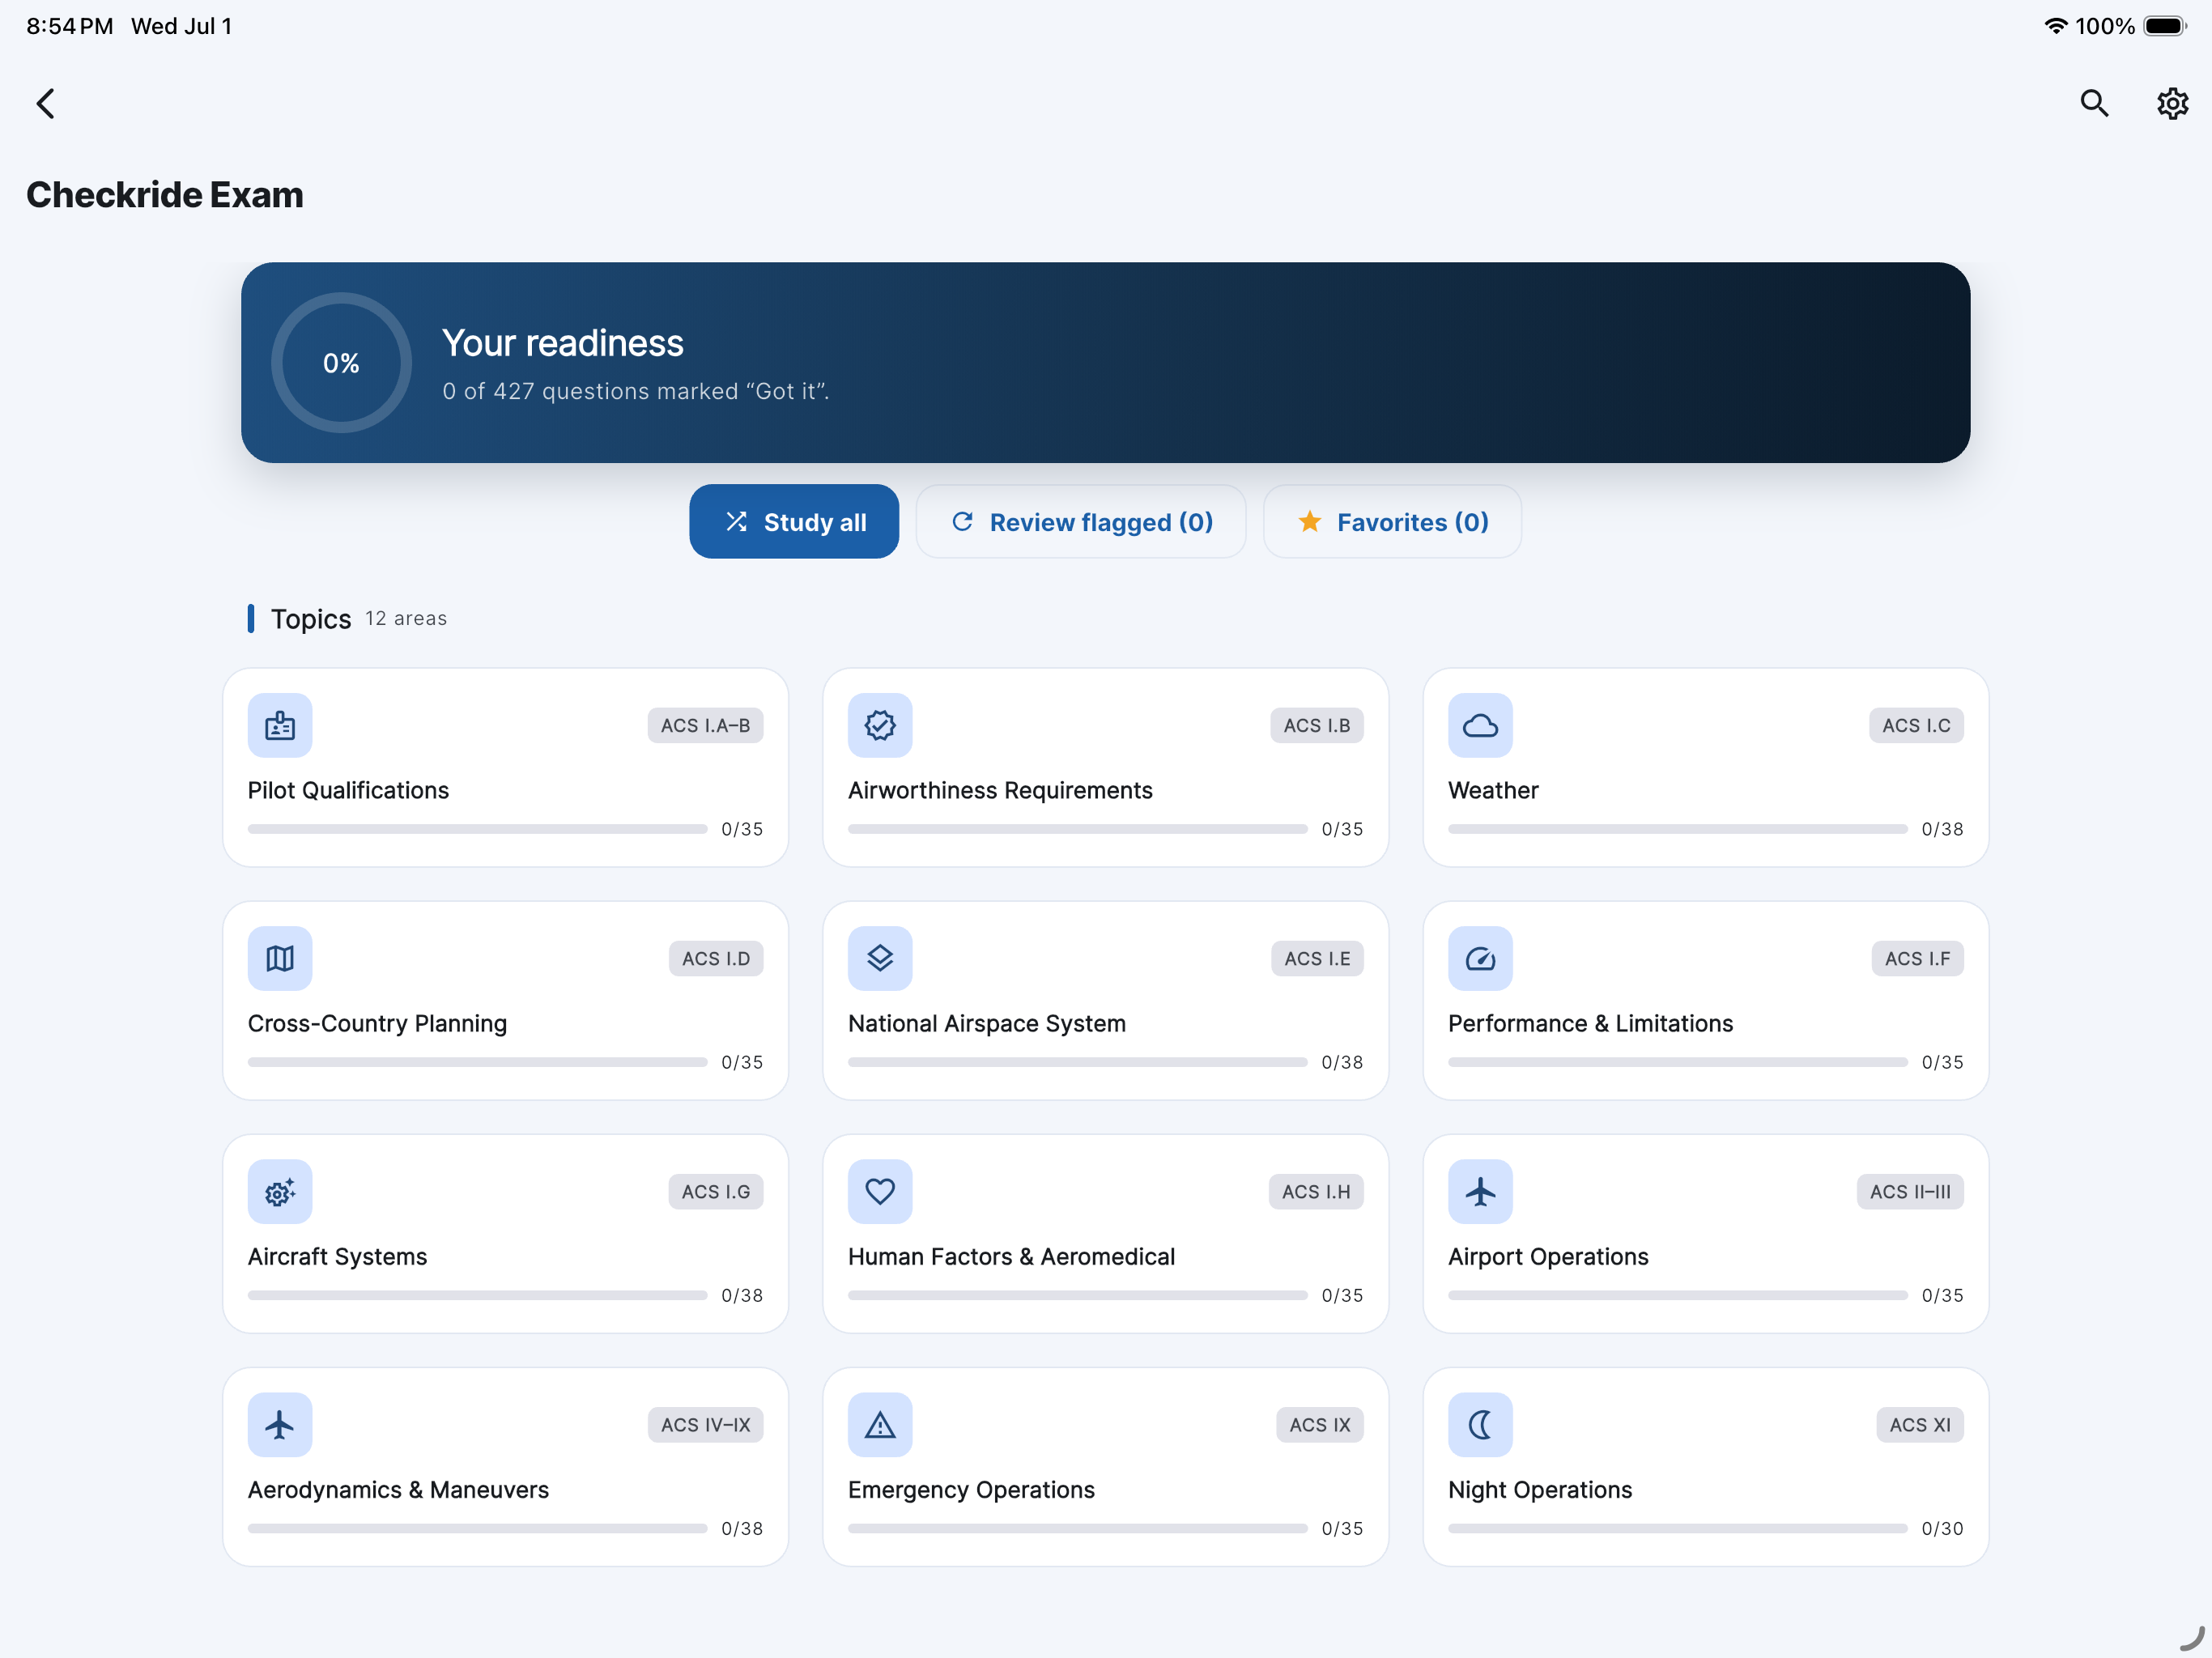Viewport: 2212px width, 1658px height.
Task: Open the Emergency Operations topic
Action: tap(1106, 1466)
